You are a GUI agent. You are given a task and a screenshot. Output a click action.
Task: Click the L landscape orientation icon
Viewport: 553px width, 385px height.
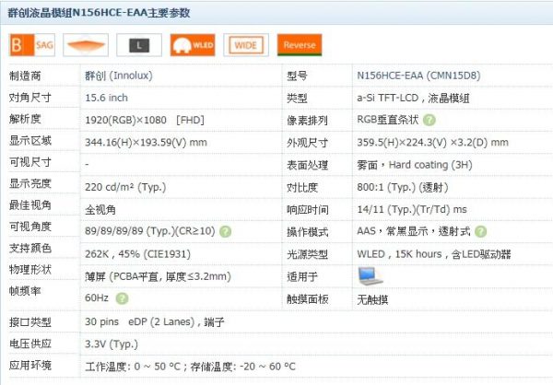pos(139,45)
